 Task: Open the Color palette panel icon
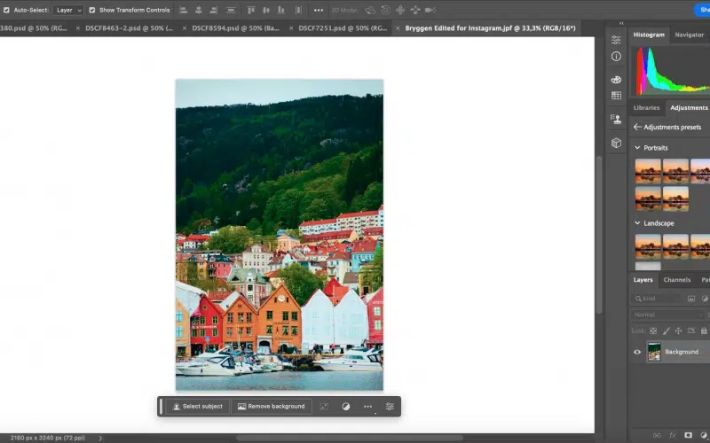[616, 80]
